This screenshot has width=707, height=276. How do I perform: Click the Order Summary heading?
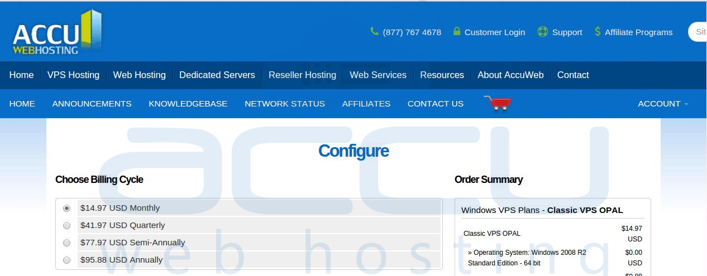click(x=489, y=180)
